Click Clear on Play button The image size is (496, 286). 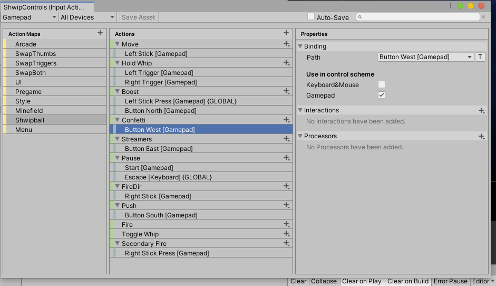pos(362,281)
